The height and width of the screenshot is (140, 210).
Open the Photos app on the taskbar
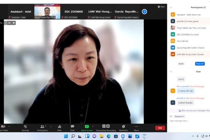click(x=130, y=136)
